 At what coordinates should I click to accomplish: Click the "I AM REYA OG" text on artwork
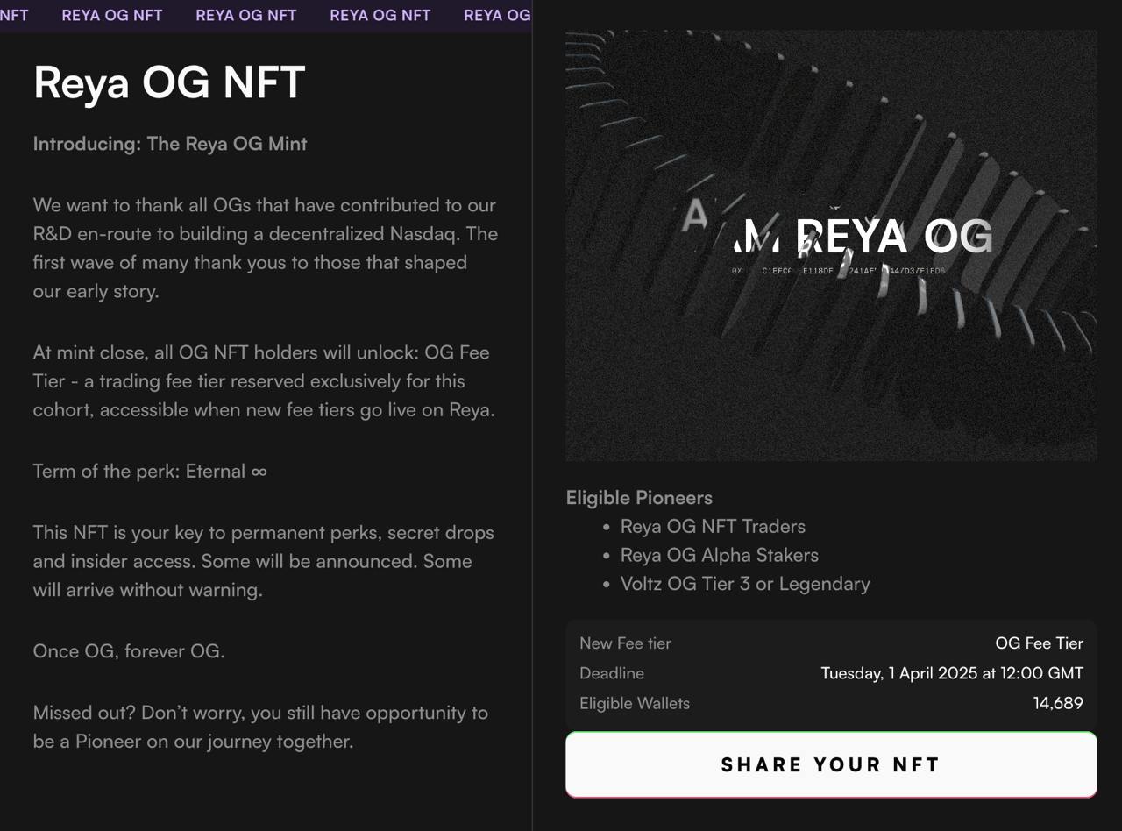click(x=838, y=235)
